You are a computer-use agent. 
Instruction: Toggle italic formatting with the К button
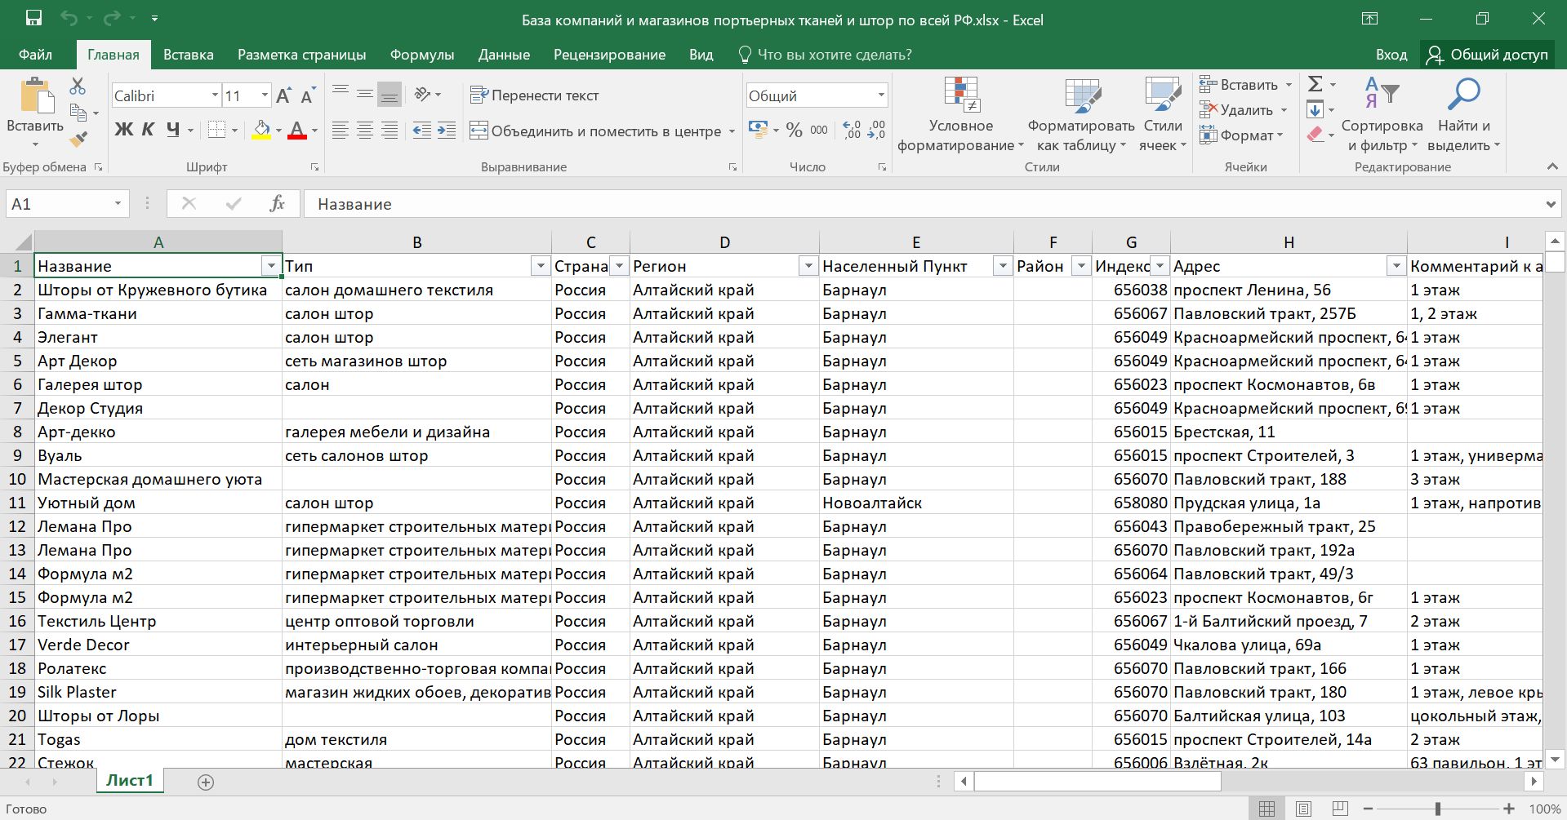click(148, 130)
